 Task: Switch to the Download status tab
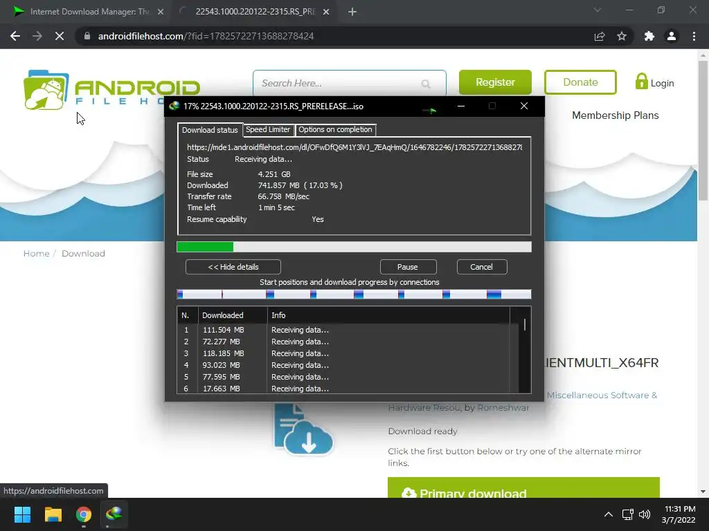click(210, 130)
